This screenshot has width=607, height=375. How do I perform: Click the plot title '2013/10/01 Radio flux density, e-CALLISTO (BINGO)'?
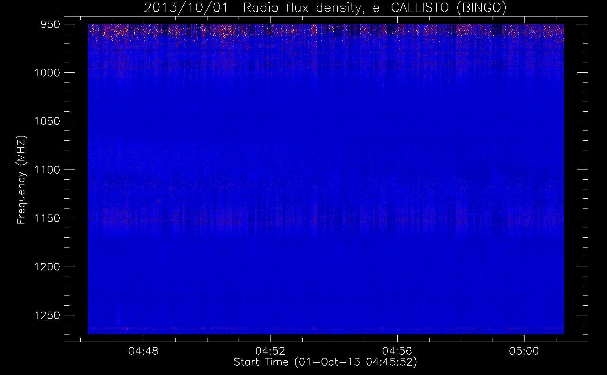pos(325,7)
